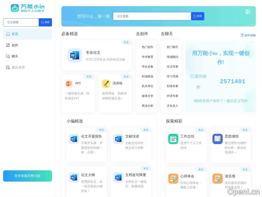
Task: Select 外语专家 chat category
Action: point(173,96)
